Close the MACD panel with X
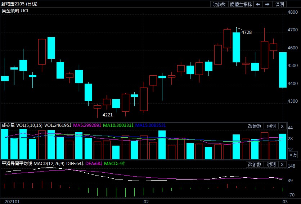Screen dimensions: 301x204 click(282, 164)
